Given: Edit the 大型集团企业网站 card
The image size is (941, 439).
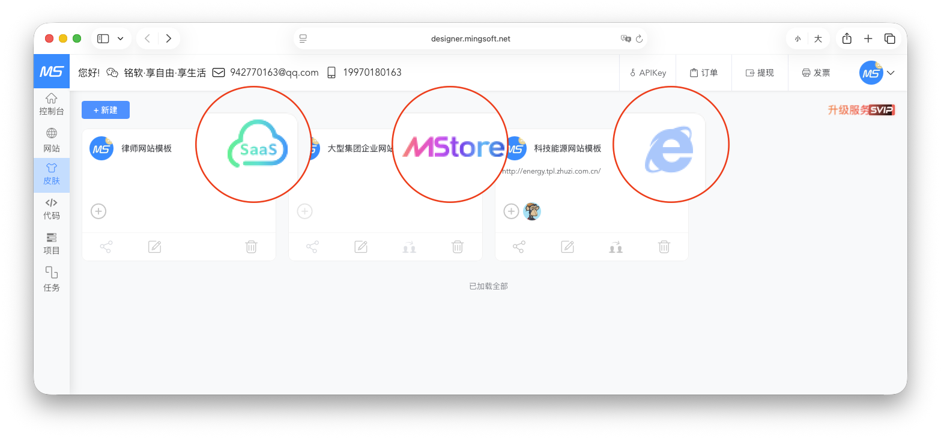Looking at the screenshot, I should click(x=361, y=247).
